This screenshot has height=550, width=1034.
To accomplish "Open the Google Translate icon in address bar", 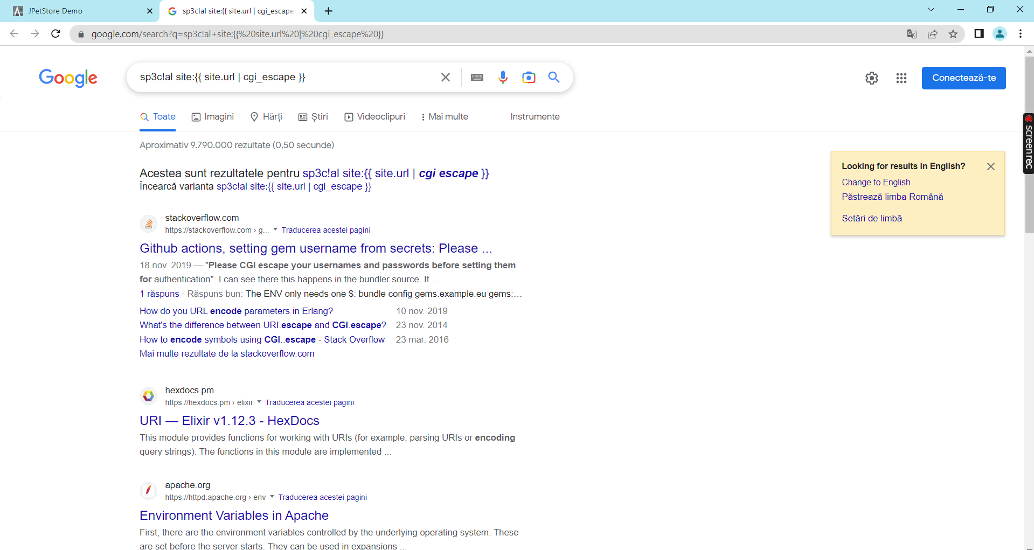I will 912,34.
